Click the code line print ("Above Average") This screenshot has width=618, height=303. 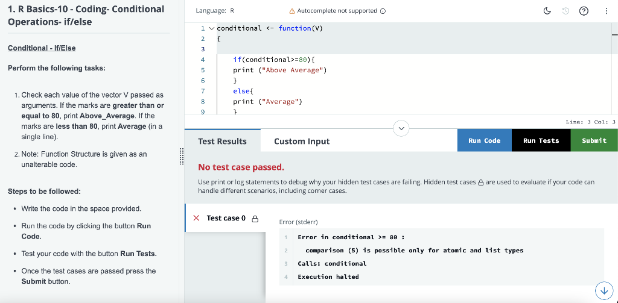pos(280,70)
